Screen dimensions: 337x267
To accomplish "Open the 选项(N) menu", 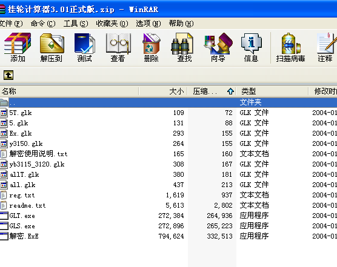I will coord(148,24).
